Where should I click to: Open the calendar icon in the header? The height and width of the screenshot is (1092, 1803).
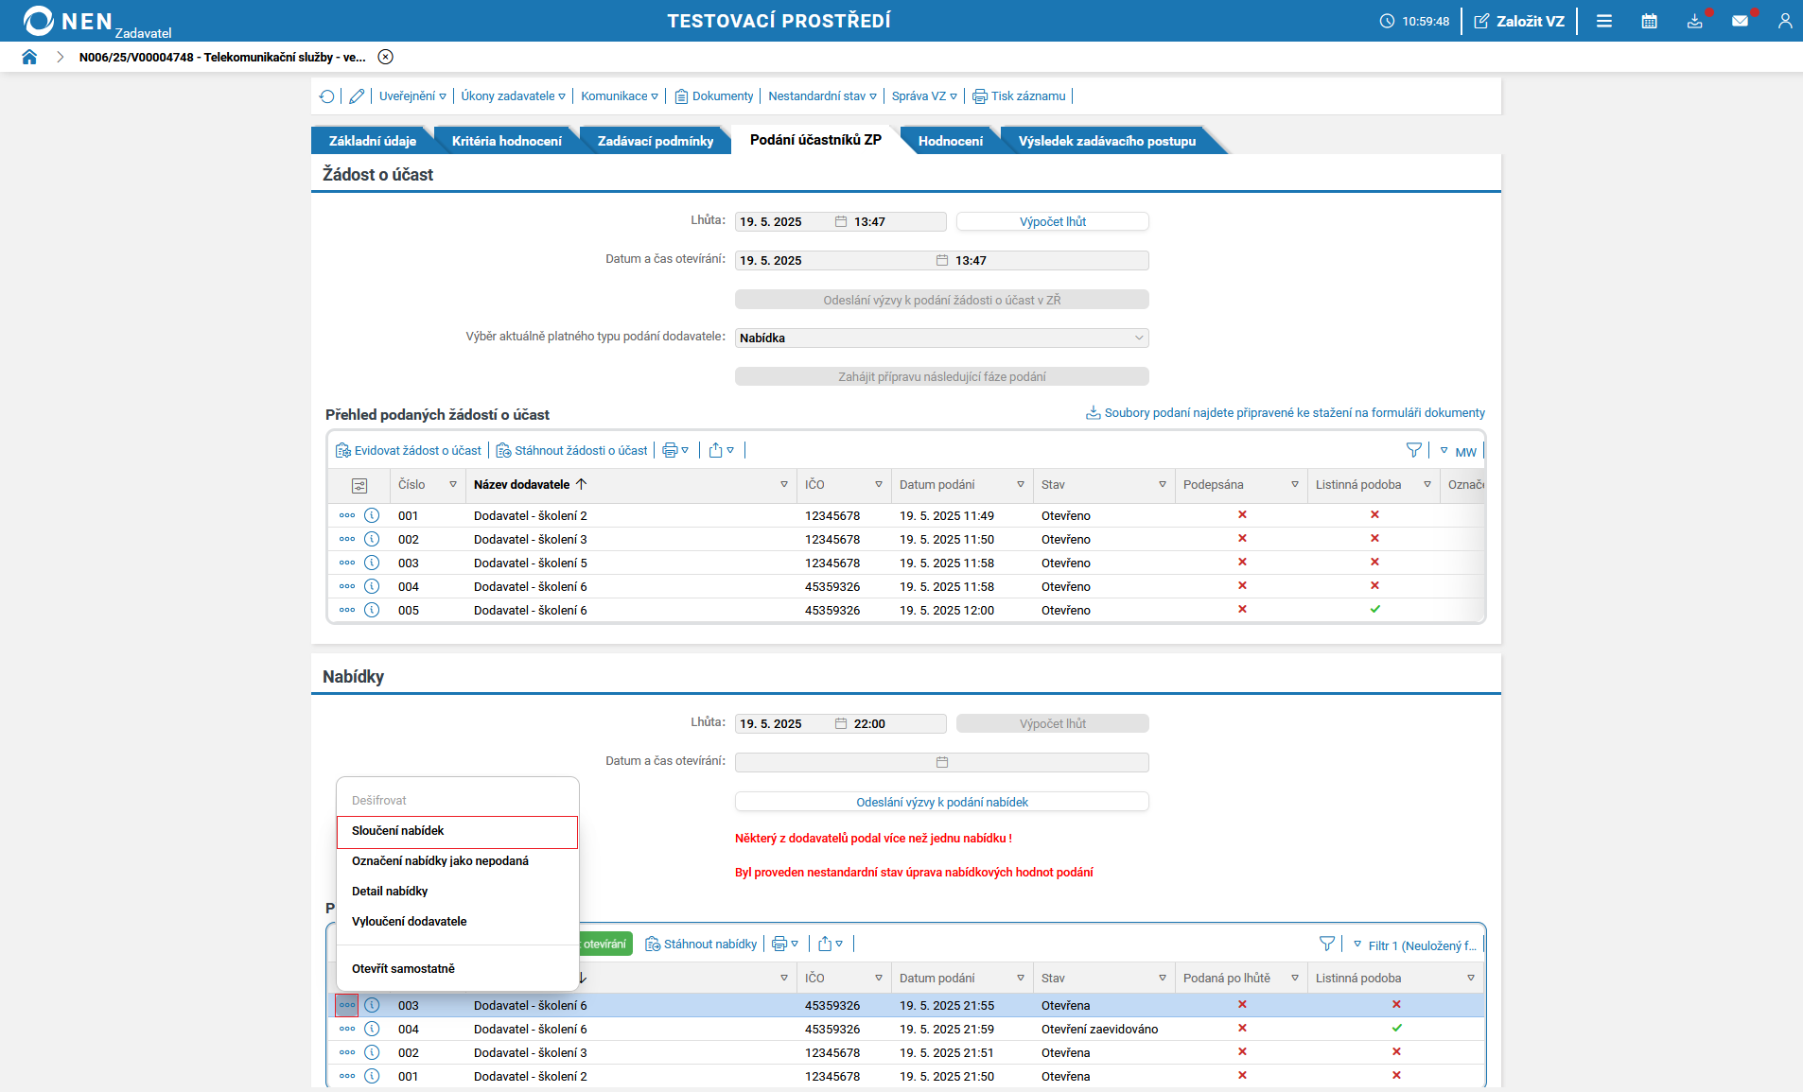[1649, 21]
